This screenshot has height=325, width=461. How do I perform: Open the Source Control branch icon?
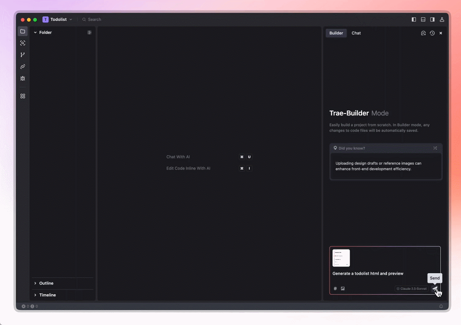23,55
